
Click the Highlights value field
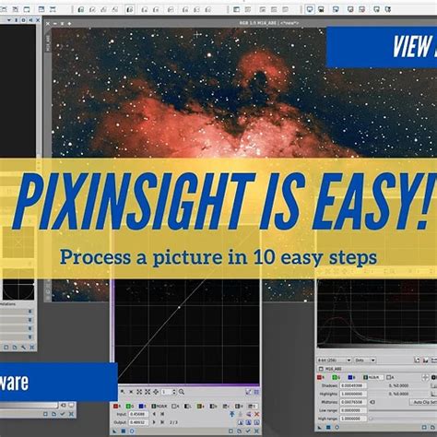353,394
